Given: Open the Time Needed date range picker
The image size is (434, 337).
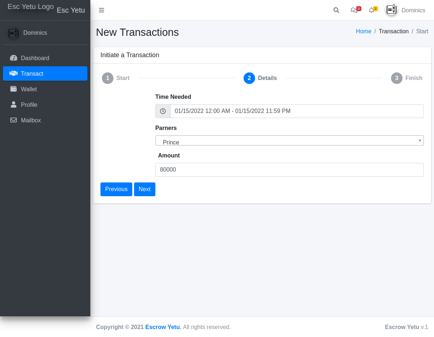Looking at the screenshot, I should (296, 111).
